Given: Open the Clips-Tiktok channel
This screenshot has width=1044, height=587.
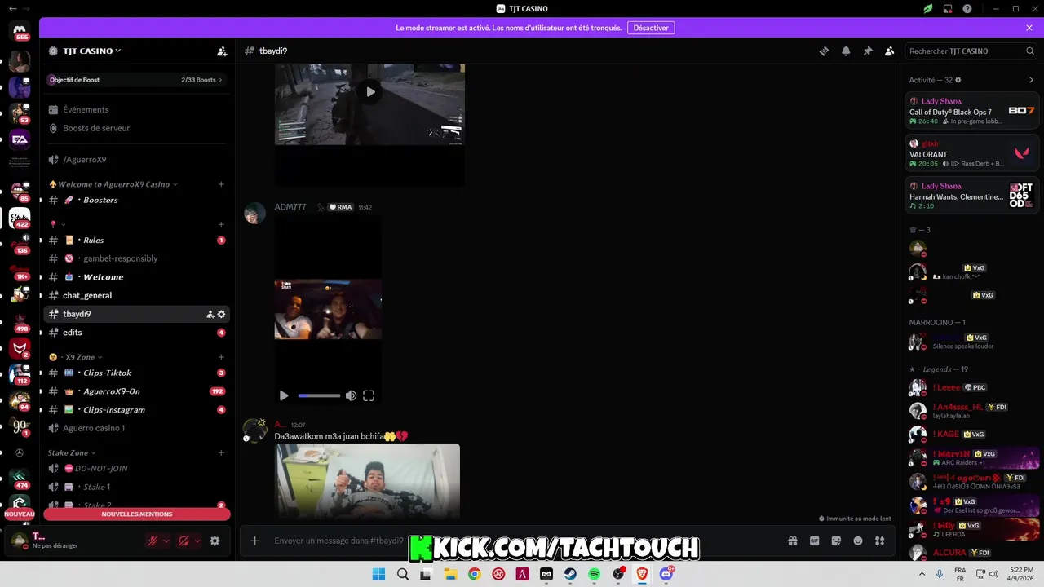Looking at the screenshot, I should coord(136,373).
